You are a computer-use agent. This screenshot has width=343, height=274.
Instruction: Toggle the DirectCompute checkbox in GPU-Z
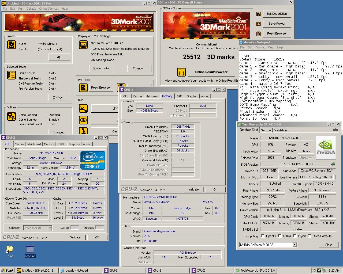coord(310,236)
